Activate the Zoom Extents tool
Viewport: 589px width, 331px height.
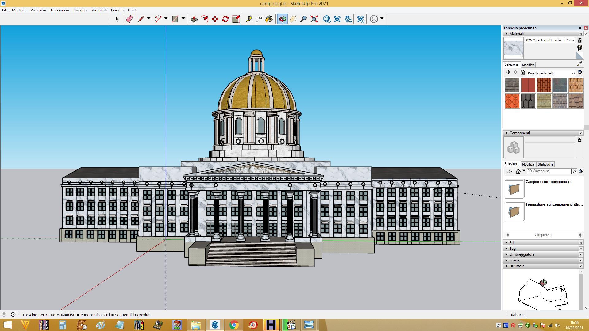[x=314, y=19]
